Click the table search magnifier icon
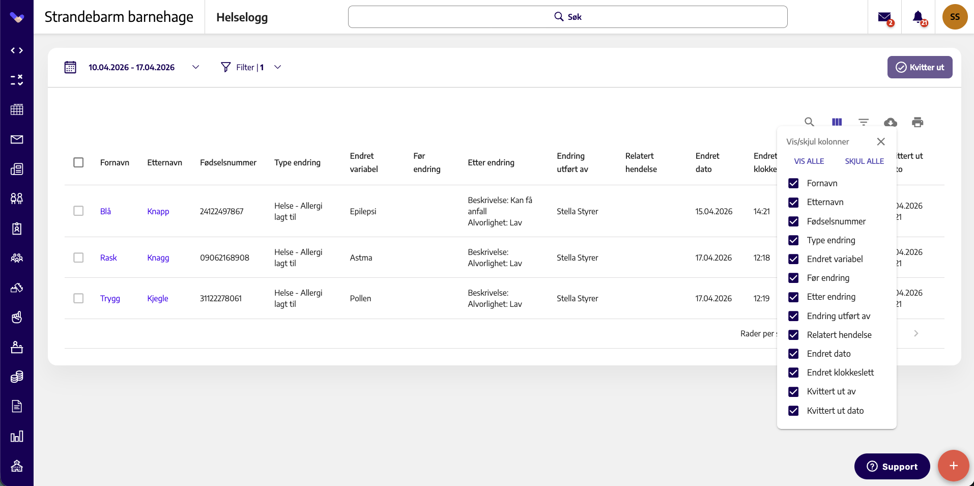Viewport: 974px width, 486px height. (809, 122)
